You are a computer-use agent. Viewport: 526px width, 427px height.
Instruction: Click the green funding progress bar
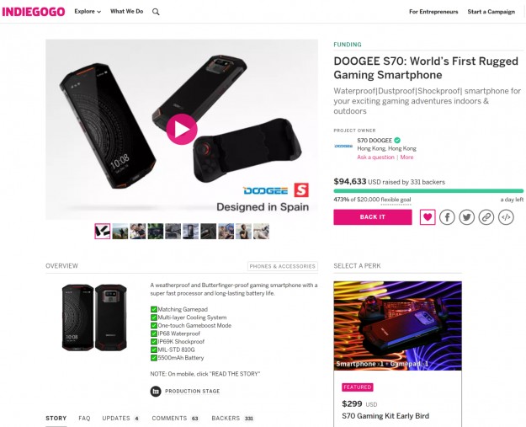[x=428, y=191]
